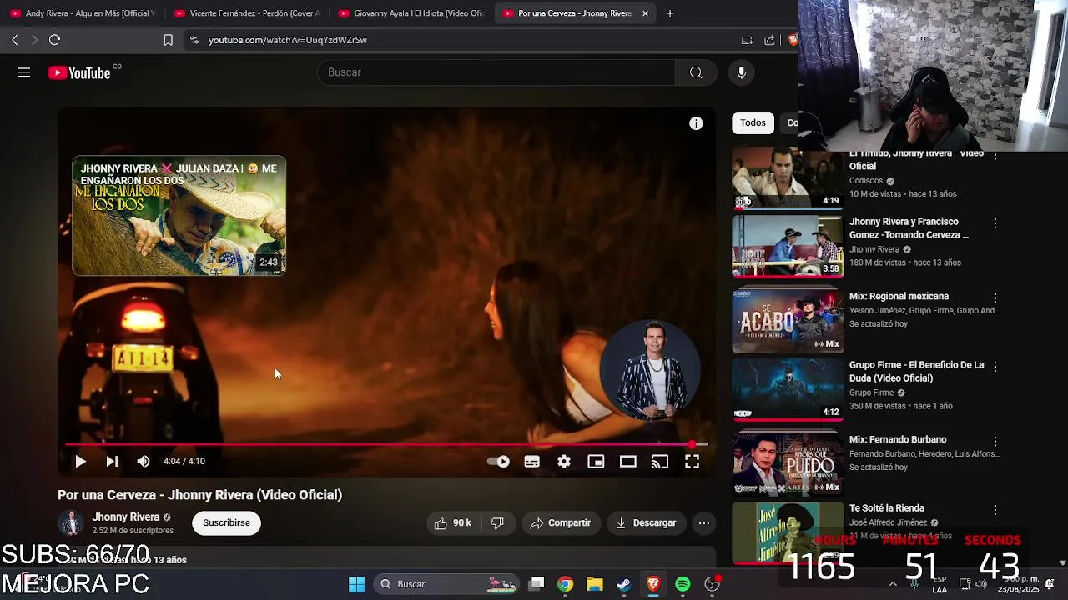Screen dimensions: 1068x600
Task: Start voice search with the microphone
Action: pyautogui.click(x=741, y=72)
